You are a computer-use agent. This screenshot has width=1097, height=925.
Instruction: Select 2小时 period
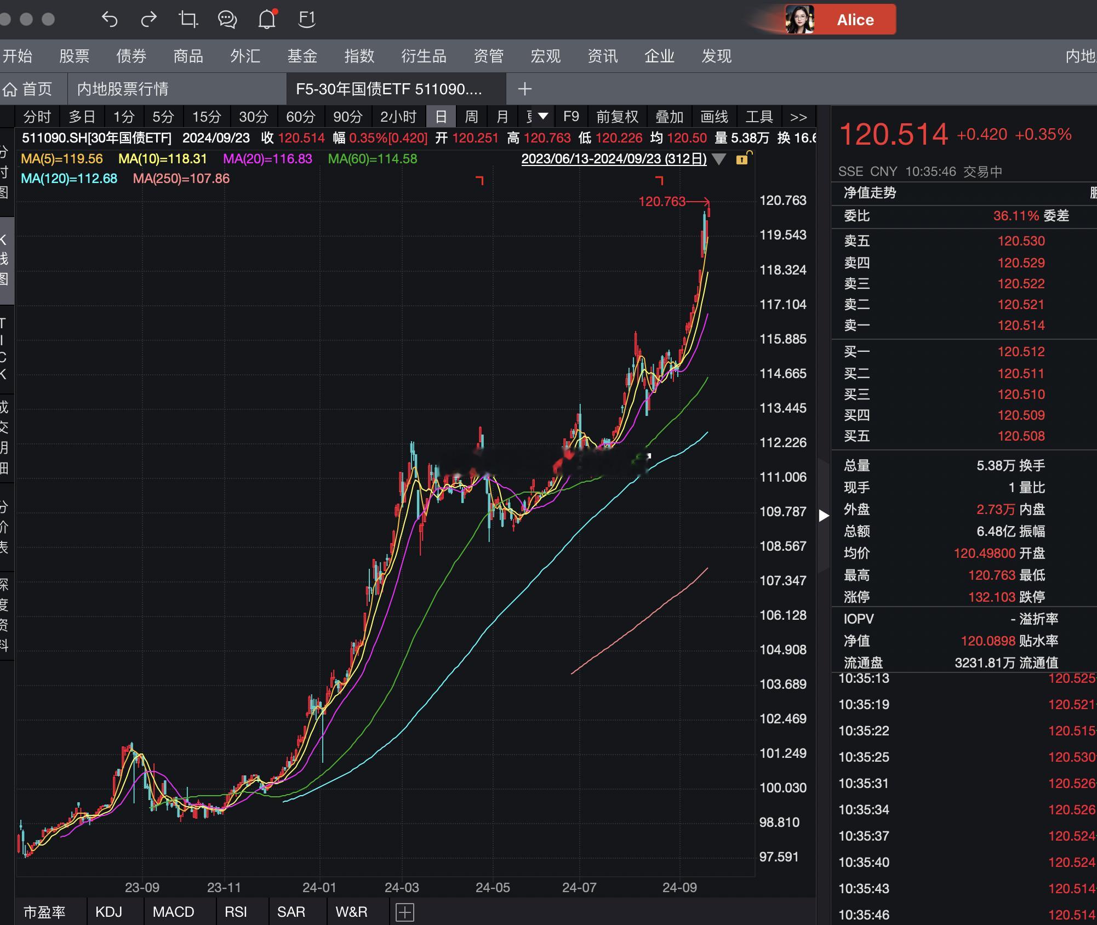click(398, 117)
